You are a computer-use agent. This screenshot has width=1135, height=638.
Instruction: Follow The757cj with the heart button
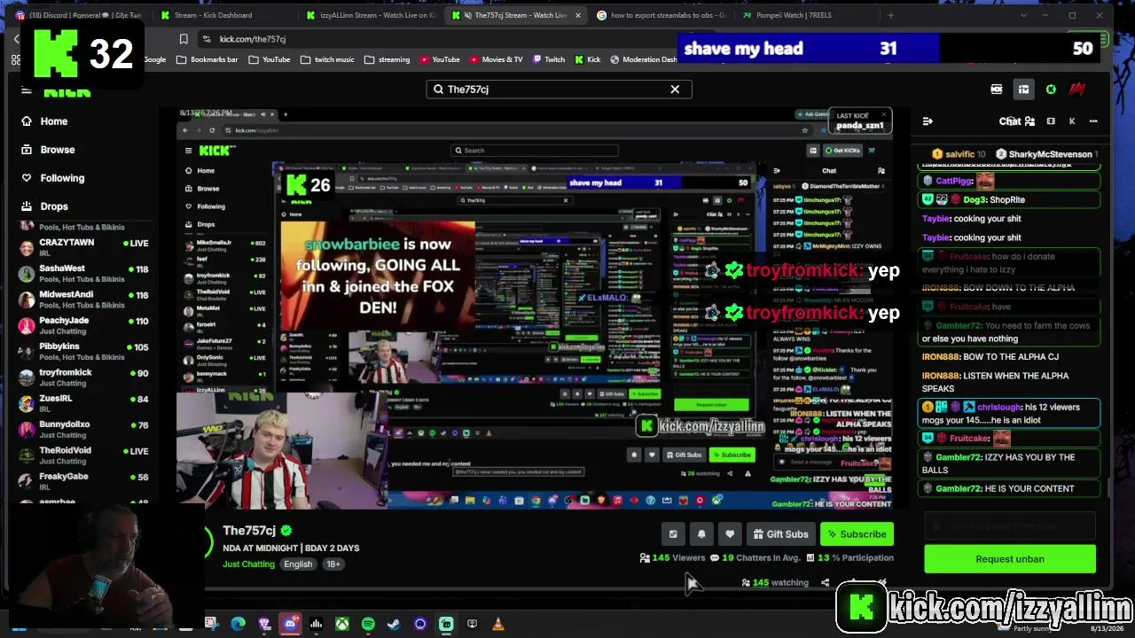click(730, 534)
